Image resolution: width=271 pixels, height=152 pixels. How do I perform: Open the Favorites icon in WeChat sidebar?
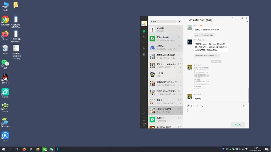(x=144, y=43)
